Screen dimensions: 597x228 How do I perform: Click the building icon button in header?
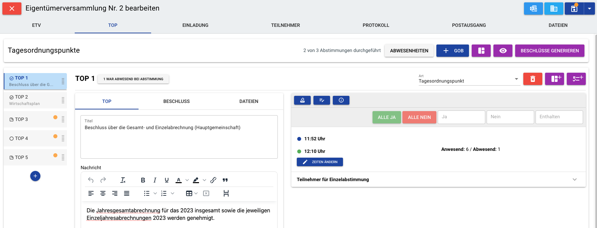(554, 8)
